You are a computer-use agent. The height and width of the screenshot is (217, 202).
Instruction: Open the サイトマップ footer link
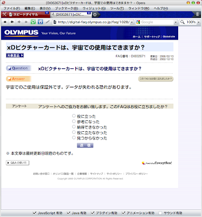click(x=96, y=174)
